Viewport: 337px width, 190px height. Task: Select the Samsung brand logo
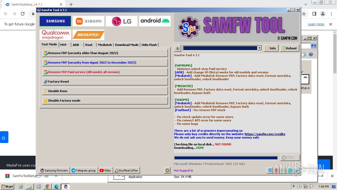tap(55, 21)
